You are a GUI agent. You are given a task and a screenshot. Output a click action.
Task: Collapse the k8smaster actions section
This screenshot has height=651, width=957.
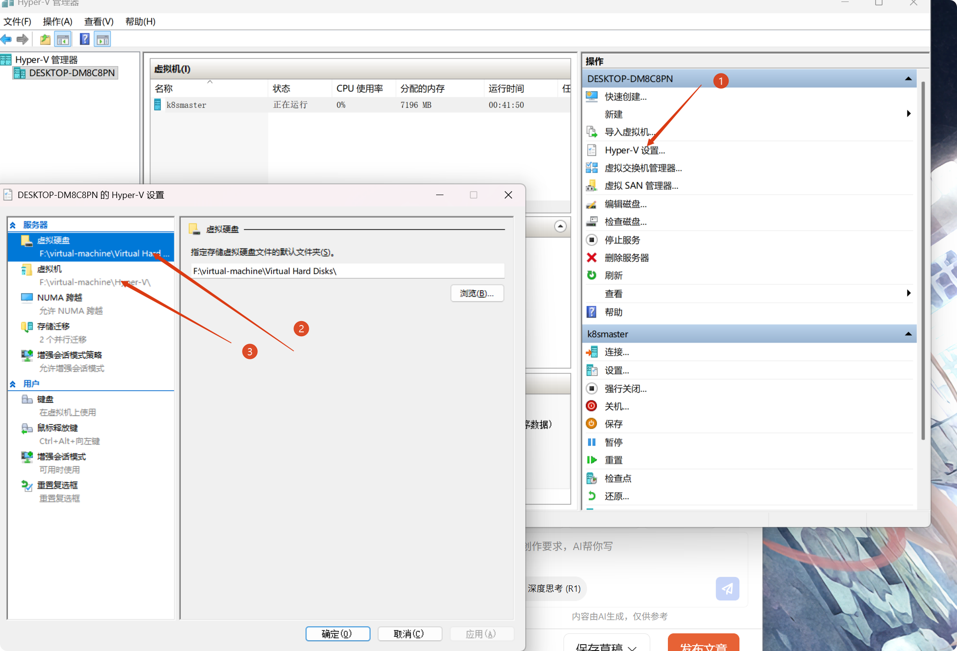[x=908, y=334]
